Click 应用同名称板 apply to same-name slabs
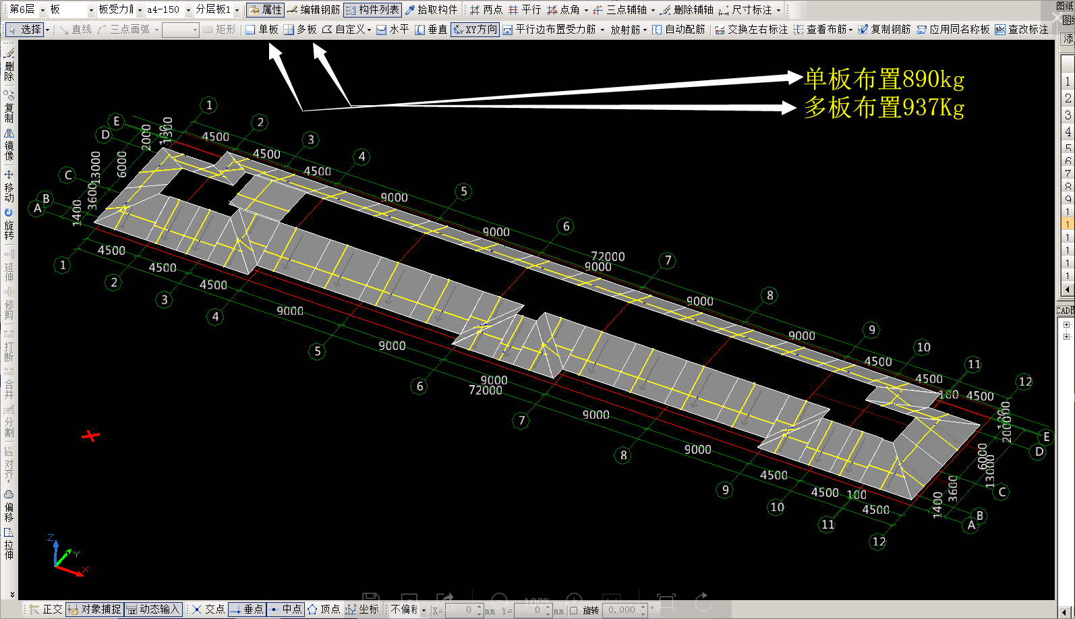 click(x=953, y=30)
